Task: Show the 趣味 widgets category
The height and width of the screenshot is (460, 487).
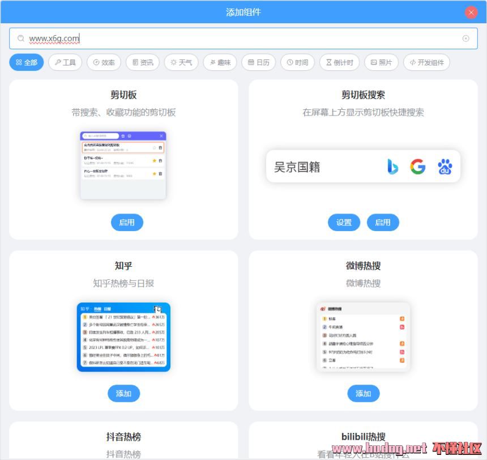Action: (220, 62)
